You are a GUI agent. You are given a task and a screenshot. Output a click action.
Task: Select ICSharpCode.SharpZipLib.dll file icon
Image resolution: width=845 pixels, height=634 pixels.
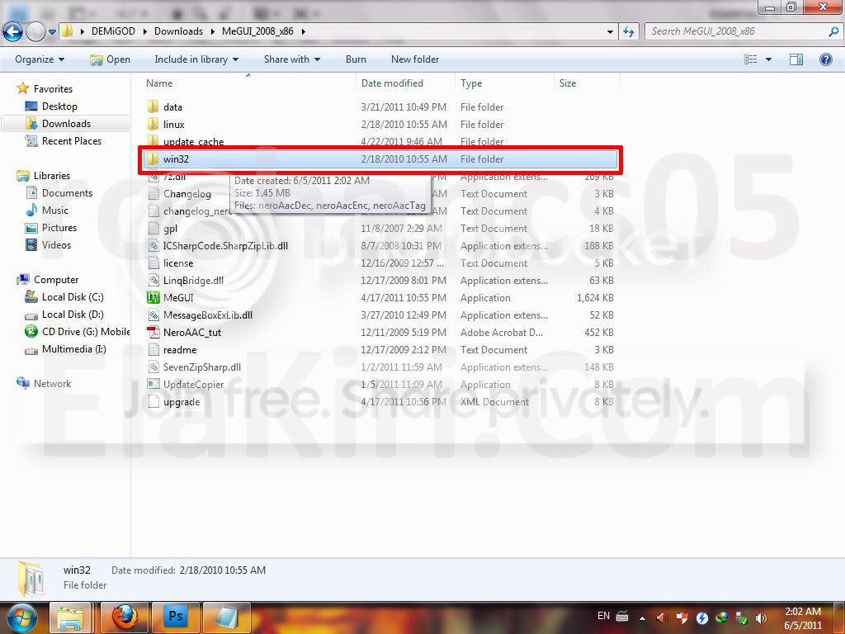point(153,245)
